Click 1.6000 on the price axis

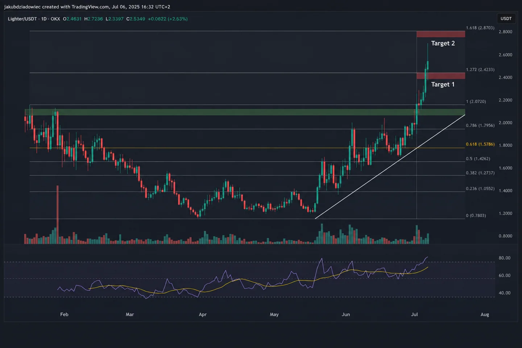point(506,168)
